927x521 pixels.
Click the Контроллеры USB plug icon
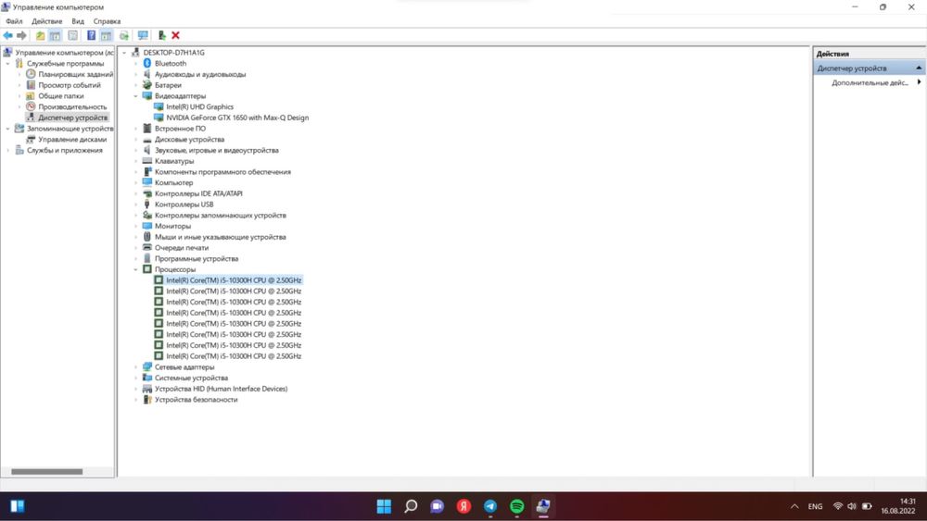pos(147,205)
